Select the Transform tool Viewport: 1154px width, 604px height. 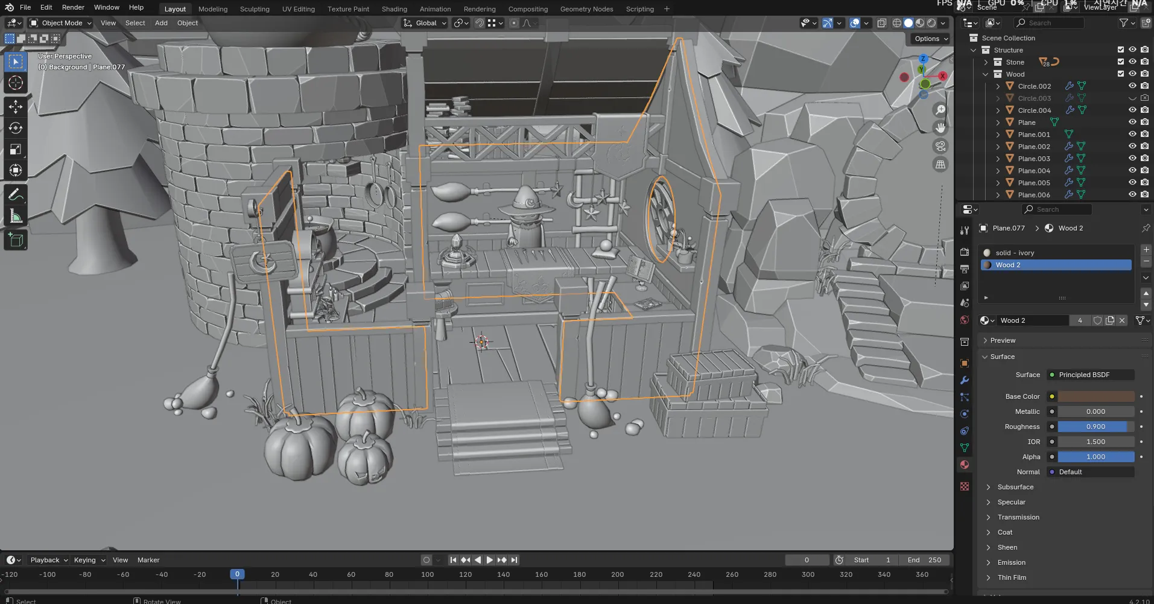point(16,170)
